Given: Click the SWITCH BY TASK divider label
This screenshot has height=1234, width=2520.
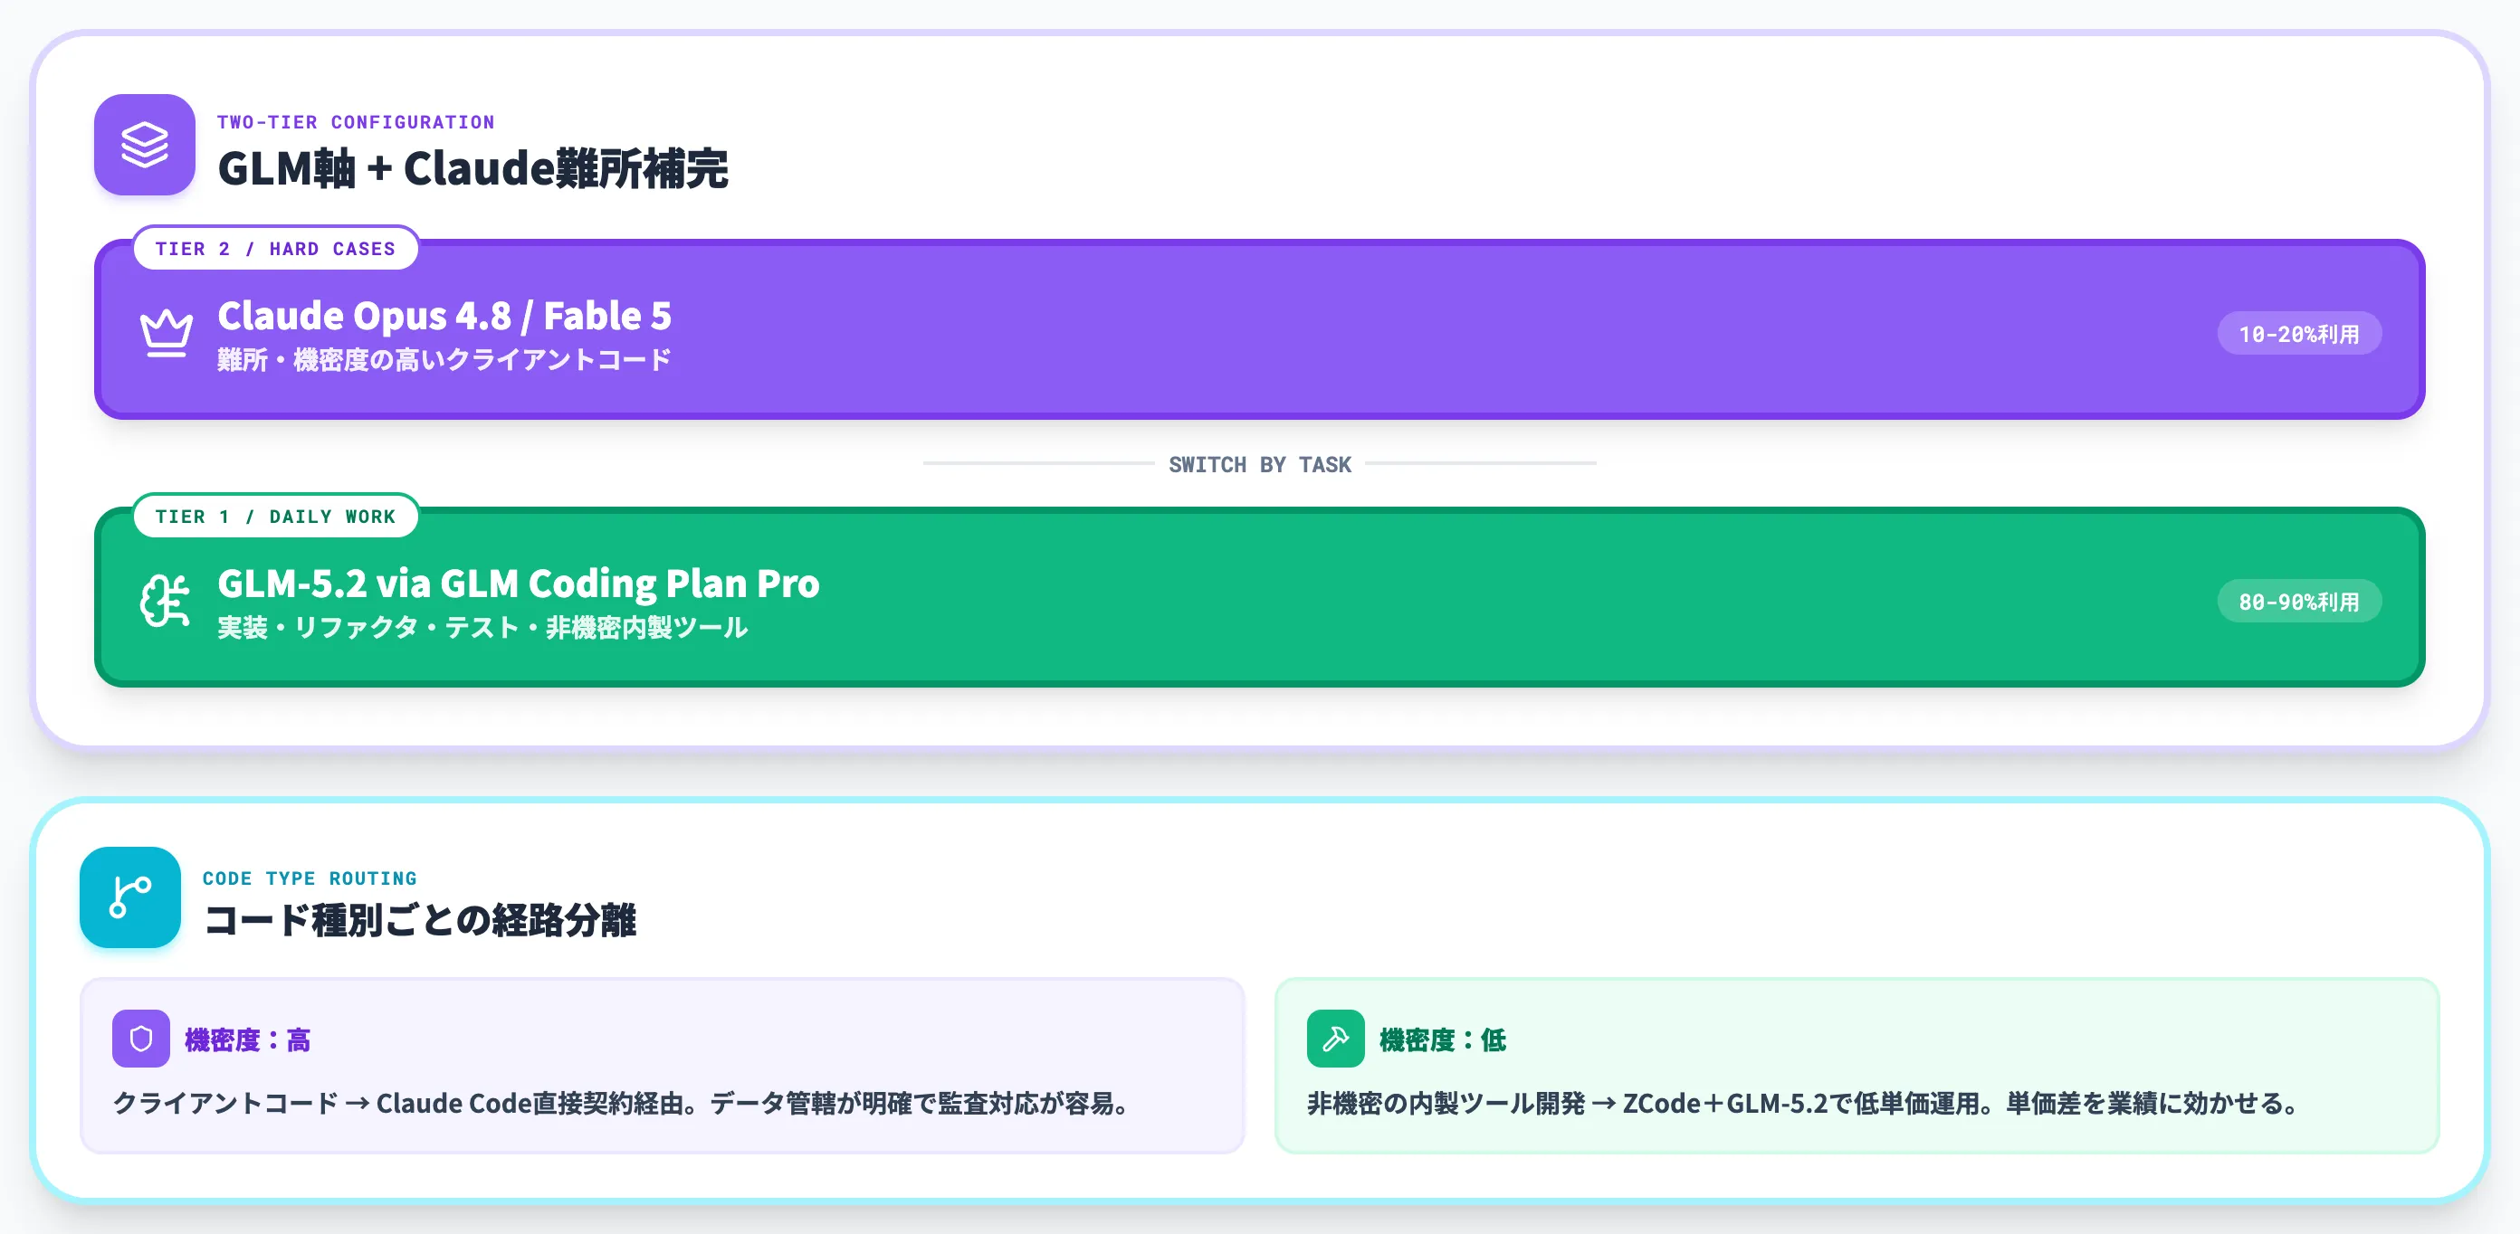Looking at the screenshot, I should click(x=1260, y=464).
